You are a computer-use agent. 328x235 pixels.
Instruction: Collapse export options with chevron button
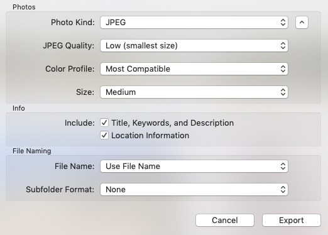tap(302, 23)
